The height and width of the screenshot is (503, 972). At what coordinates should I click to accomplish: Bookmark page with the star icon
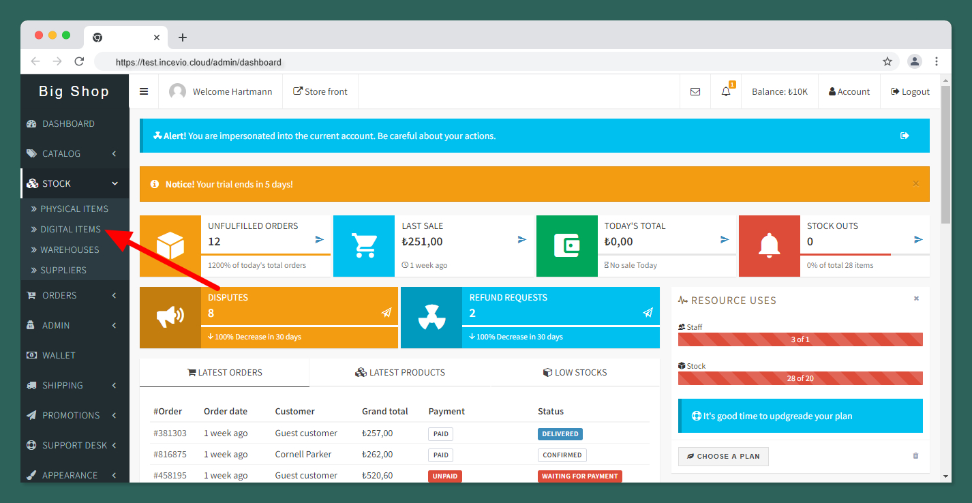point(887,62)
